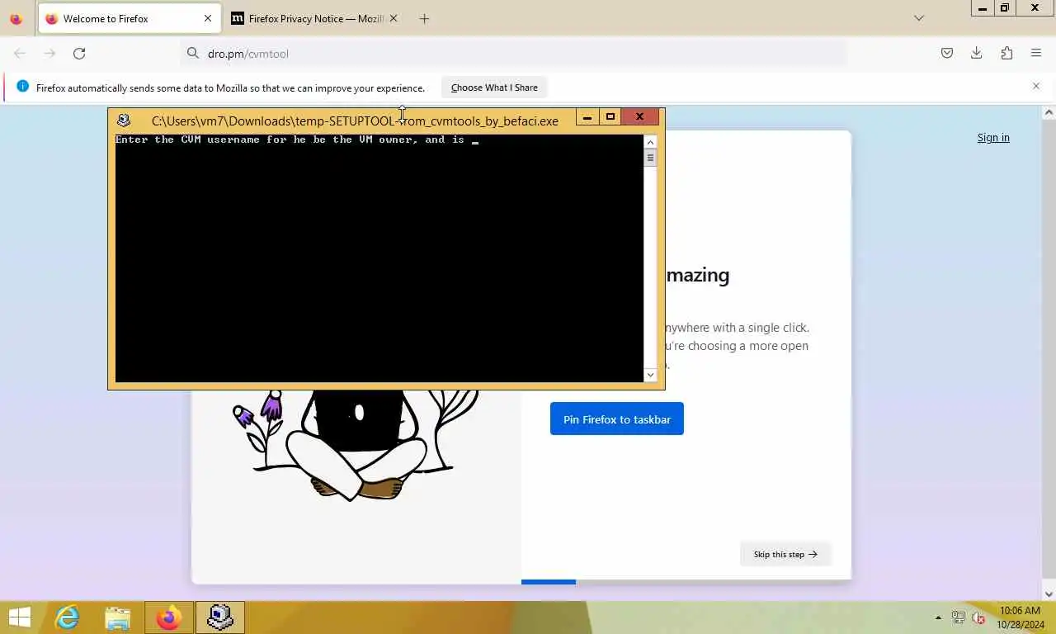The image size is (1056, 634).
Task: Click the Firefox page scrollbar up arrow
Action: click(x=1049, y=112)
